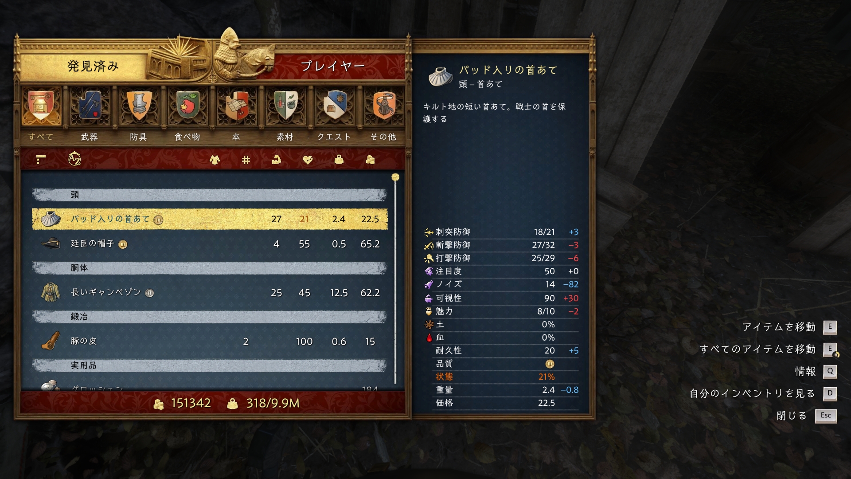851x479 pixels.
Task: Collapse the 胴体 body section header
Action: tap(209, 268)
